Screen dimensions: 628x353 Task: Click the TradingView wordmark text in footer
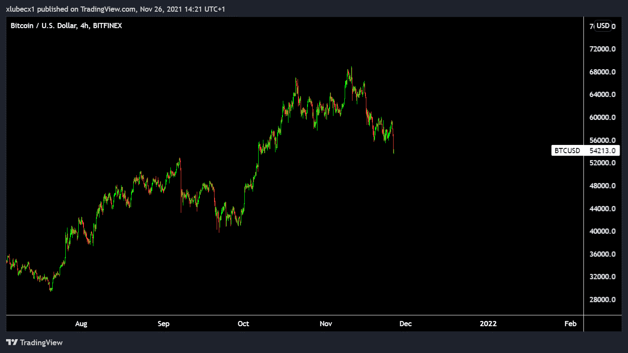pos(42,343)
